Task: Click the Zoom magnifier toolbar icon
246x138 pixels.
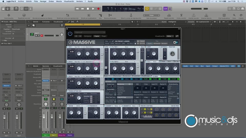Action: (x=234, y=15)
